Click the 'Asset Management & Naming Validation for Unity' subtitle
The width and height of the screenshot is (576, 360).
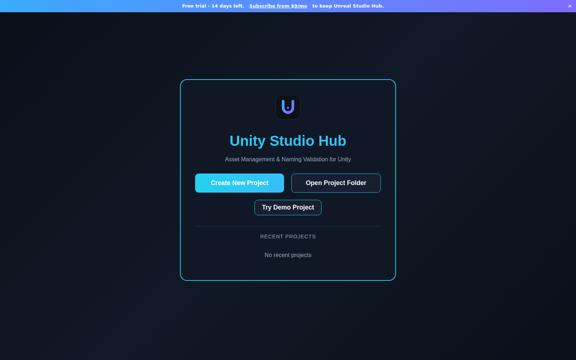point(288,159)
